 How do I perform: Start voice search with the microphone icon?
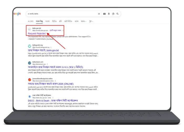click(109, 14)
